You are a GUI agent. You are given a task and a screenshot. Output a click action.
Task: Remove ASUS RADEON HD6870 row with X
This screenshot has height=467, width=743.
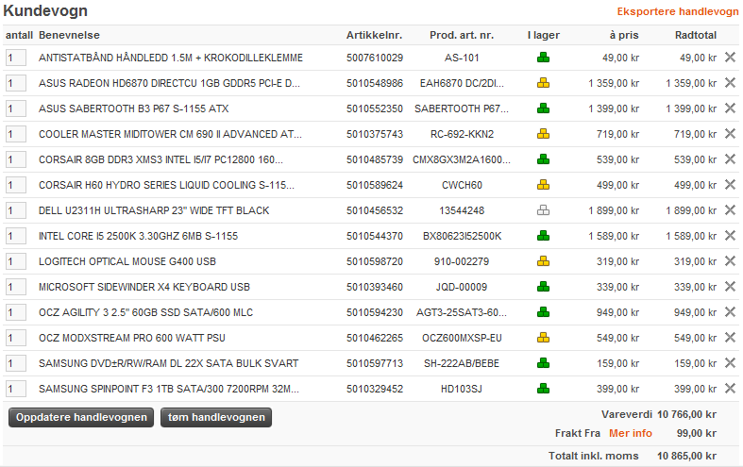pos(730,83)
